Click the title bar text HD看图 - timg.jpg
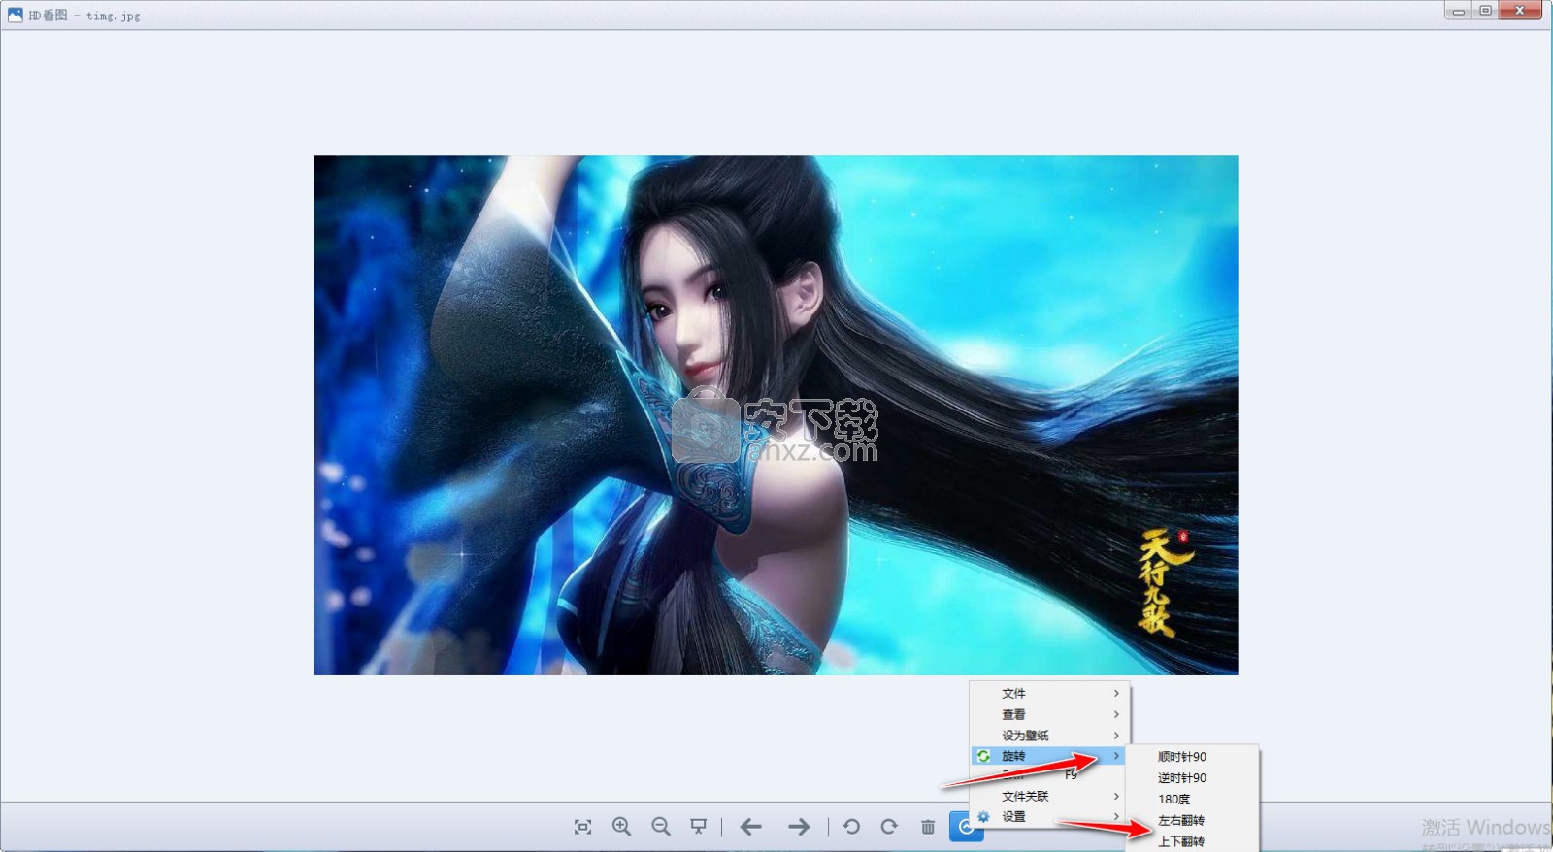The height and width of the screenshot is (852, 1553). (x=84, y=16)
